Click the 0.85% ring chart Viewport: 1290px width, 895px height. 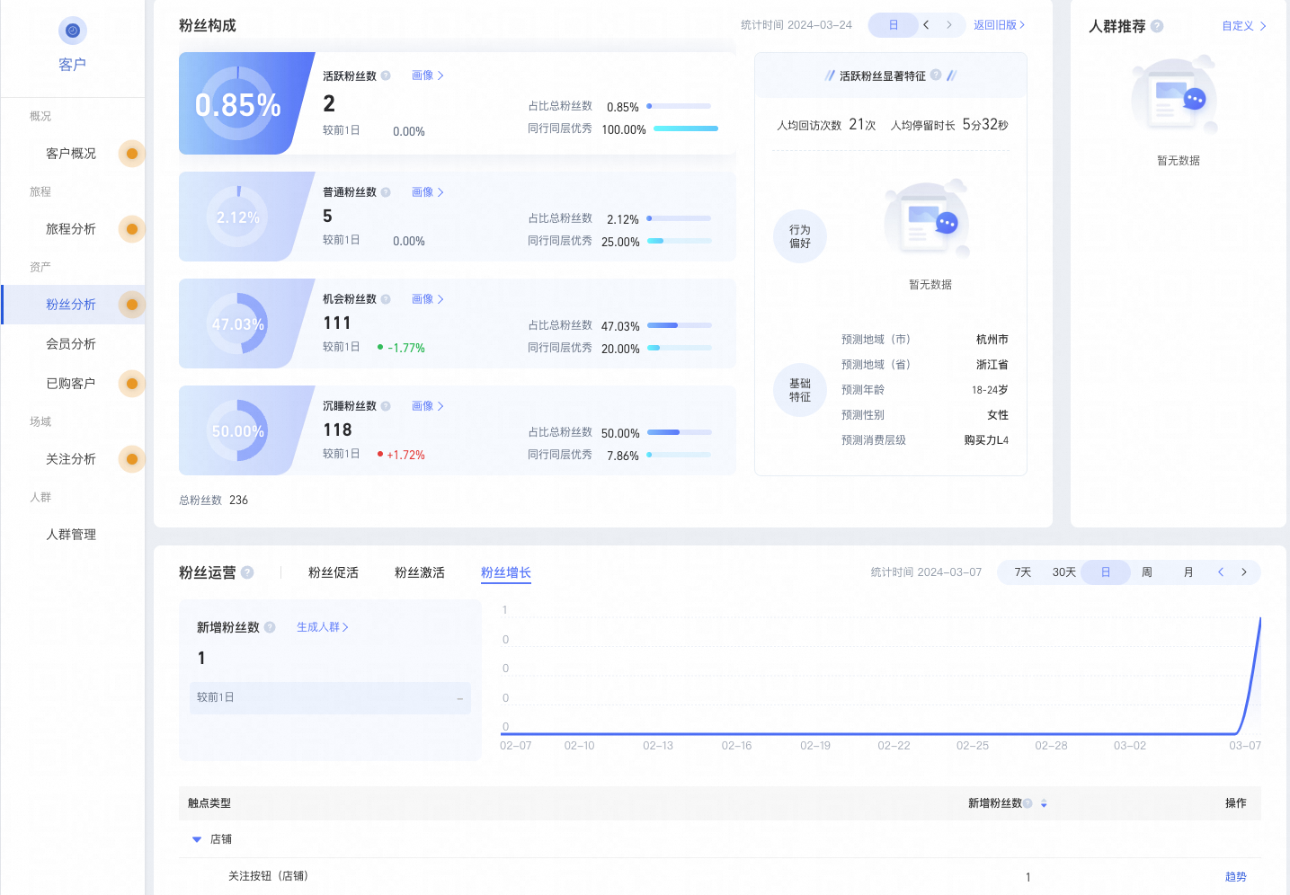tap(238, 104)
